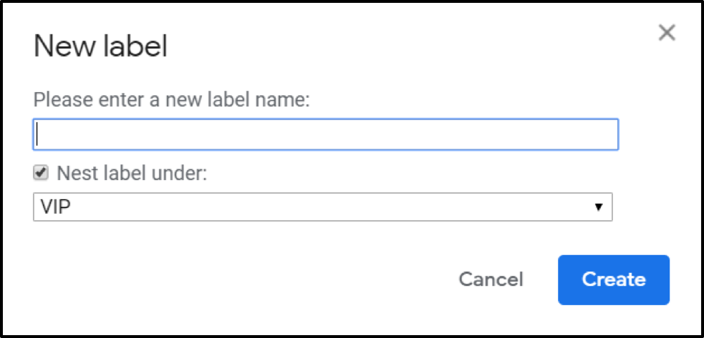Click the small triangle in the VIP combo box

597,208
